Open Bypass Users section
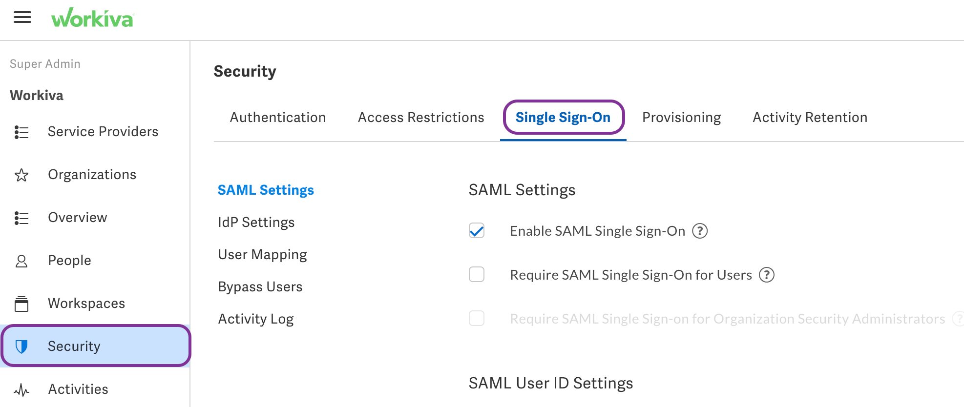964x407 pixels. [260, 287]
